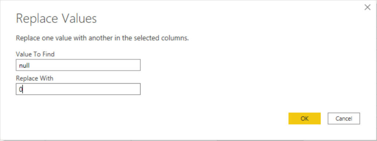
Task: Close the Replace Values dialog with X
Action: tap(367, 7)
